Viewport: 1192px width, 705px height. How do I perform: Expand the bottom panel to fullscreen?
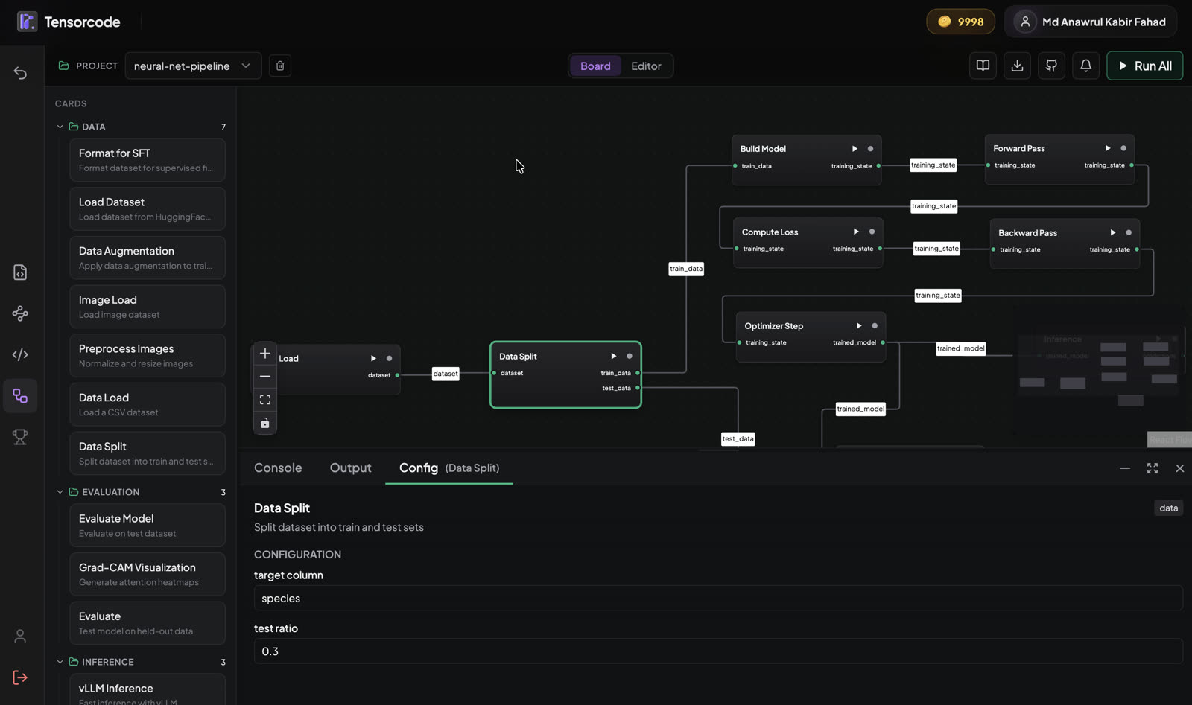click(x=1153, y=468)
